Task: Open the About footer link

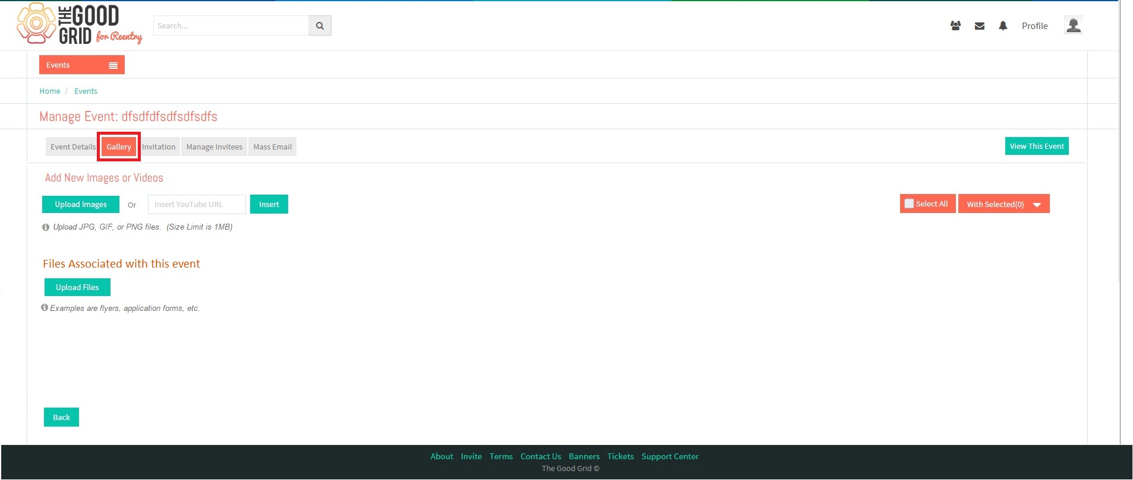Action: (441, 456)
